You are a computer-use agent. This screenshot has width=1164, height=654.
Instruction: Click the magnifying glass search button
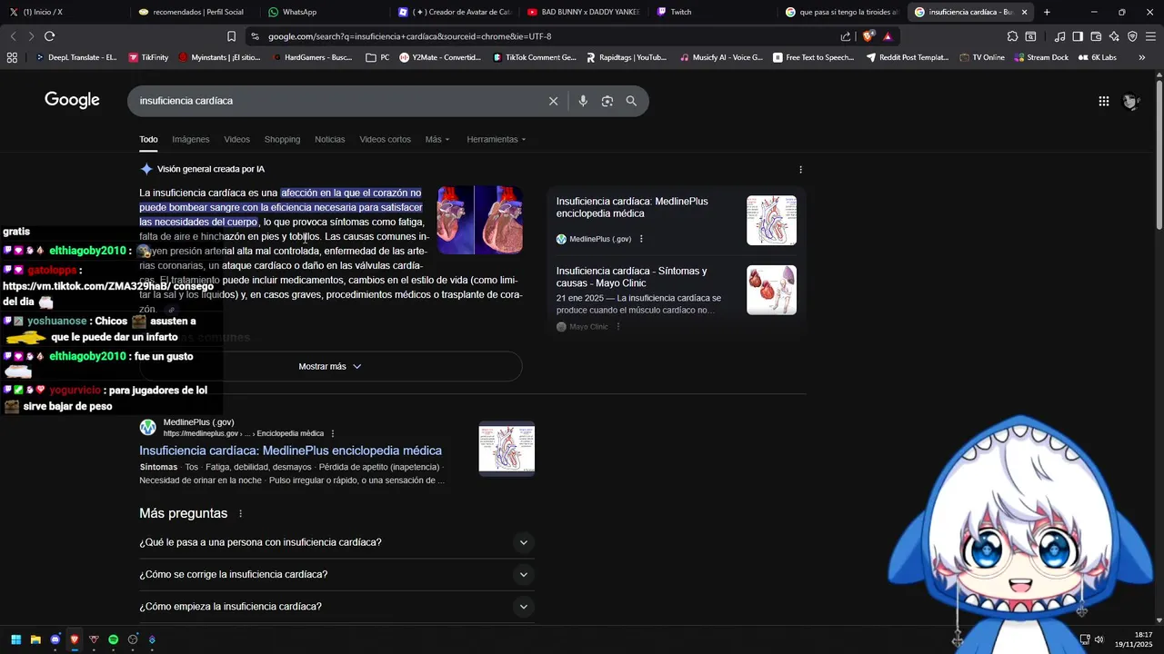pyautogui.click(x=631, y=101)
